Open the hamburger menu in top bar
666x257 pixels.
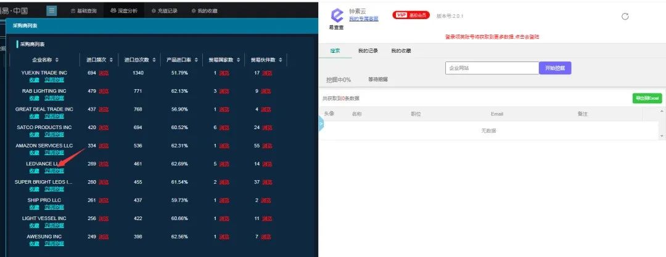point(52,10)
